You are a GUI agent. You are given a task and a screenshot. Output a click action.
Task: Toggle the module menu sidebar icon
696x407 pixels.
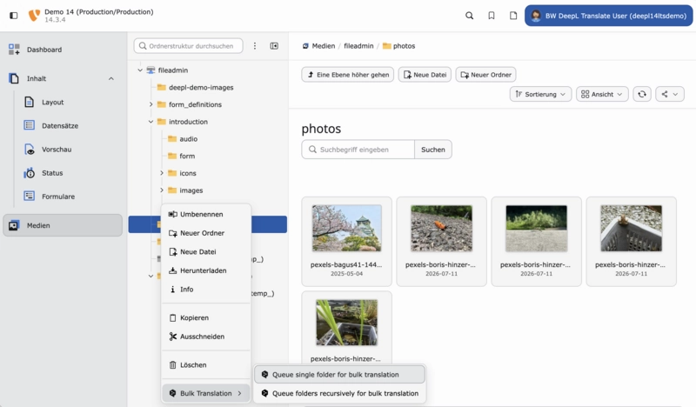tap(14, 16)
